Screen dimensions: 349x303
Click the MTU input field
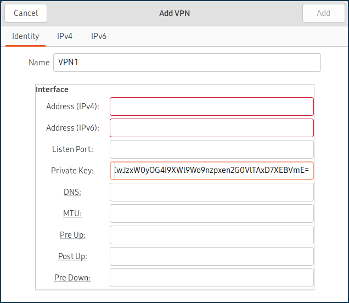pyautogui.click(x=212, y=214)
